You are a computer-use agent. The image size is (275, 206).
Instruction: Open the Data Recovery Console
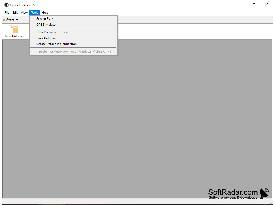73,32
